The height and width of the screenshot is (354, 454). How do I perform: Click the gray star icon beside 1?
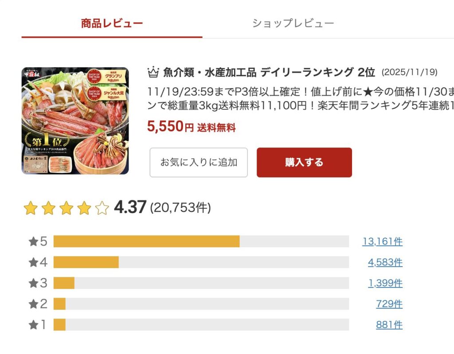pos(33,325)
